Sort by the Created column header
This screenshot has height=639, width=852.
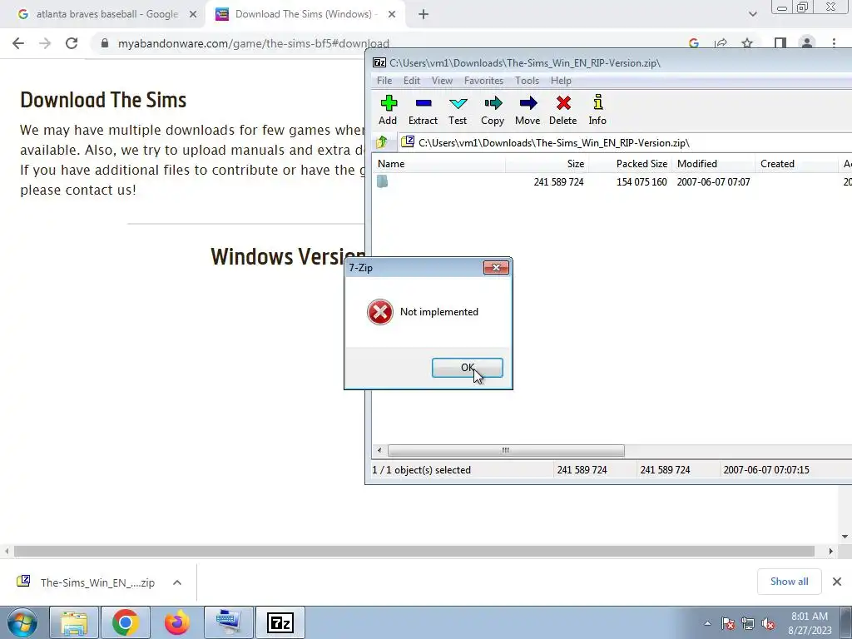point(796,164)
